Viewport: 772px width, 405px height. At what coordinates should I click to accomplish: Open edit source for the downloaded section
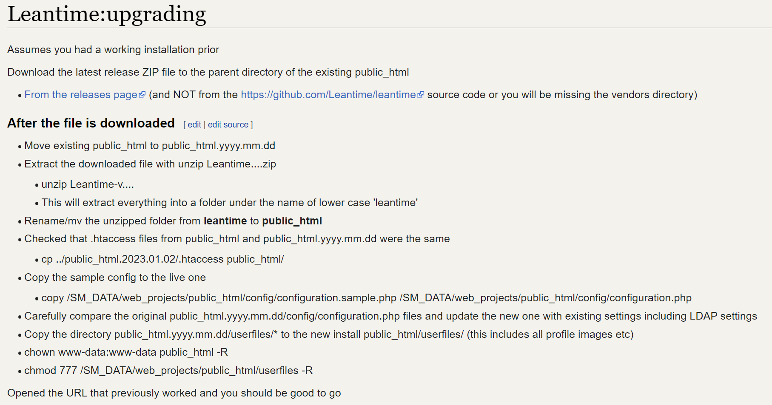click(228, 125)
